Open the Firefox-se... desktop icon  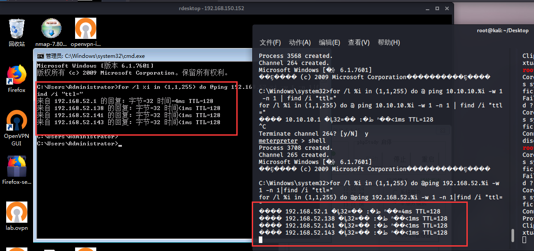(x=17, y=170)
